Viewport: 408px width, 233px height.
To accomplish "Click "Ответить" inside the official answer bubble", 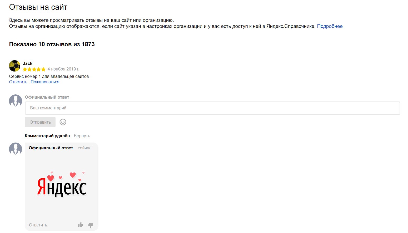I will (38, 225).
